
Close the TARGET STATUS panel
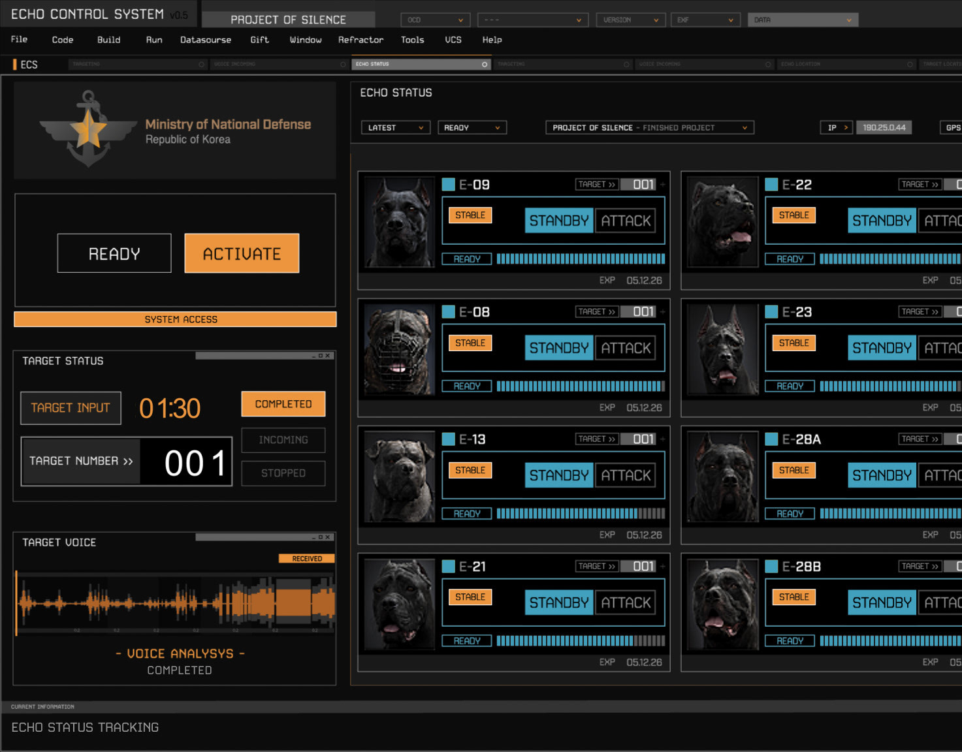tap(328, 356)
